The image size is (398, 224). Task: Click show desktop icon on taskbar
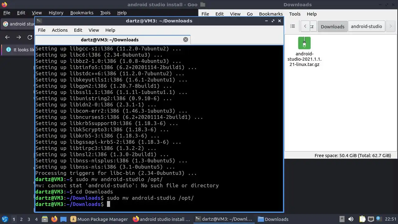pyautogui.click(x=63, y=219)
